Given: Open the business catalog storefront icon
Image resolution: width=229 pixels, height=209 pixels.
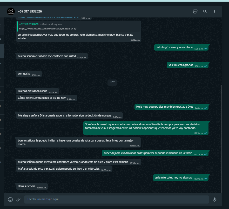Looking at the screenshot, I should click(x=195, y=11).
